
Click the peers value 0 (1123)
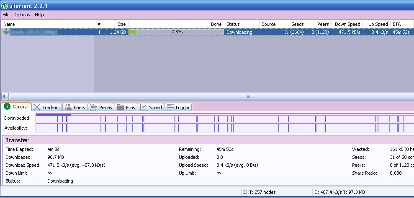point(320,32)
